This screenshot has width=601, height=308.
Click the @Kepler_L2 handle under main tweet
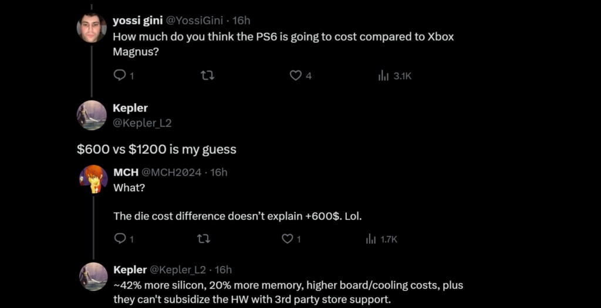pyautogui.click(x=142, y=123)
